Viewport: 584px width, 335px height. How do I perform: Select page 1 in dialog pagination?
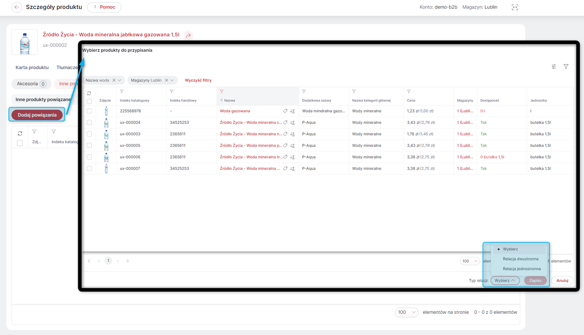[x=108, y=261]
